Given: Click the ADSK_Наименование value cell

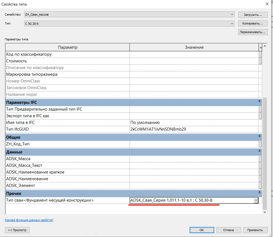Looking at the screenshot, I should [194, 179].
